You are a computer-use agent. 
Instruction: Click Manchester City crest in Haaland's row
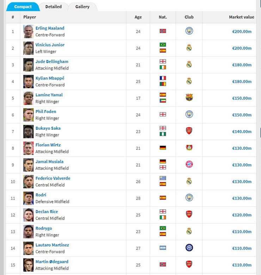[189, 31]
